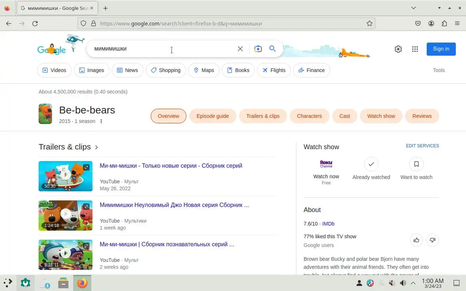
Task: Open the file manager taskbar icon
Action: pos(63,283)
